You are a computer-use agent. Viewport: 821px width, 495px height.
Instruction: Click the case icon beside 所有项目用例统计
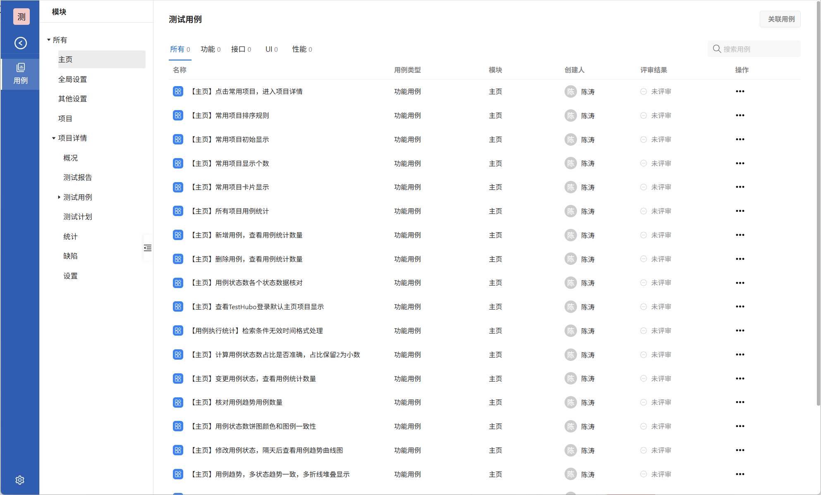point(178,211)
